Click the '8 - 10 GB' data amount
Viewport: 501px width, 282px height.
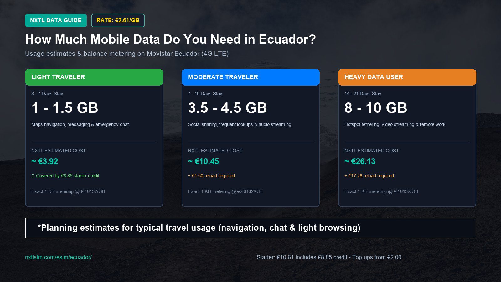tap(376, 108)
